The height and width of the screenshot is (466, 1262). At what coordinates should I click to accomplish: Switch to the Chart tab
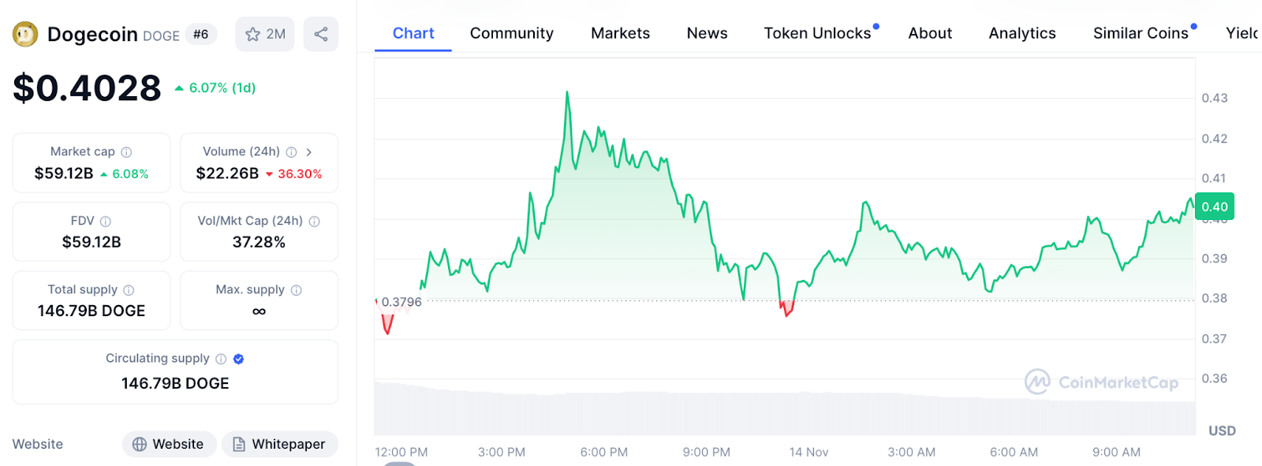413,33
